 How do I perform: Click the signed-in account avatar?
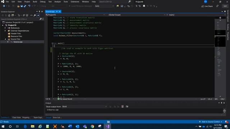coord(205,1)
